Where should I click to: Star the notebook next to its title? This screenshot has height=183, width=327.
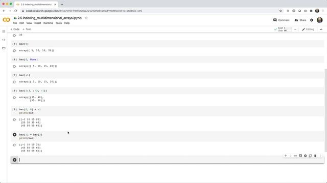click(86, 18)
